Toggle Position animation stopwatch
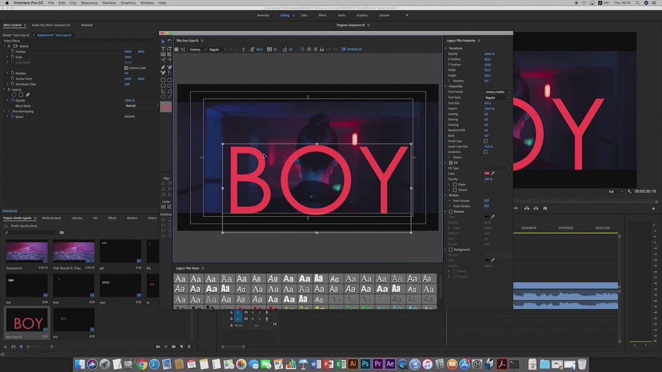 point(13,52)
